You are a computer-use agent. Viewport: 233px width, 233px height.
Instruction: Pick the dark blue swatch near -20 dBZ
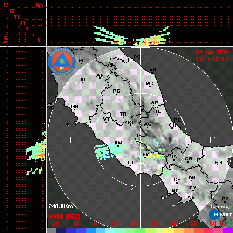[x=61, y=231]
